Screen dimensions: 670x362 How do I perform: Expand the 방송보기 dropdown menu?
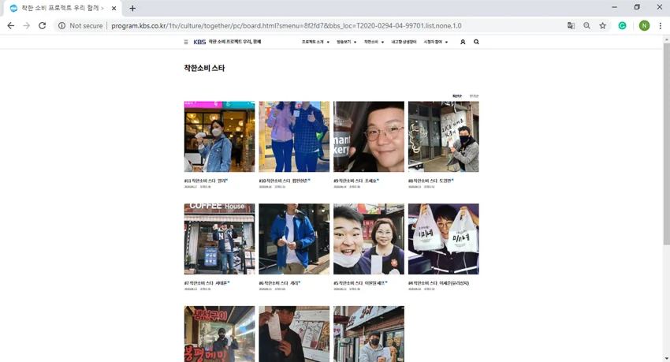point(347,42)
